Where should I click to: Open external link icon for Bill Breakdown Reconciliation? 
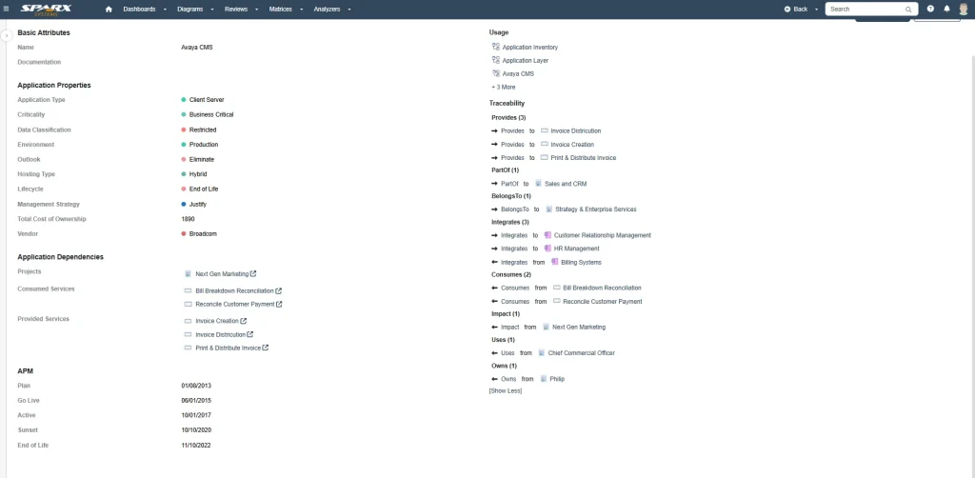tap(279, 290)
